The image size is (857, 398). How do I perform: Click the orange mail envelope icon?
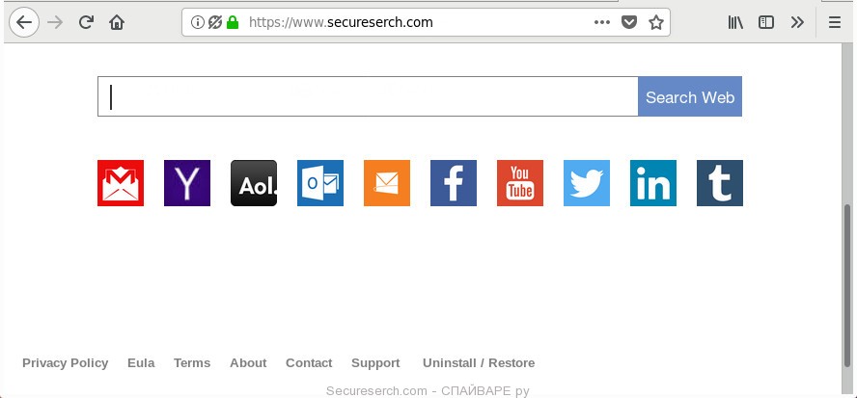[387, 183]
